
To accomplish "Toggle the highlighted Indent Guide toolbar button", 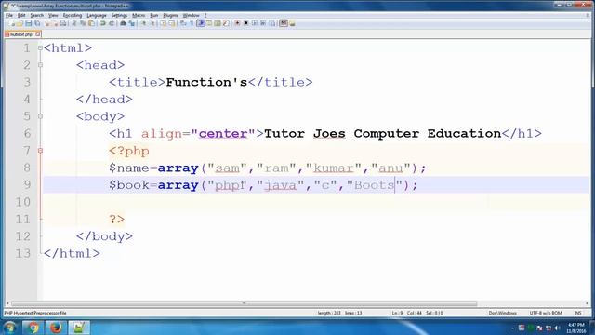I will (x=201, y=23).
